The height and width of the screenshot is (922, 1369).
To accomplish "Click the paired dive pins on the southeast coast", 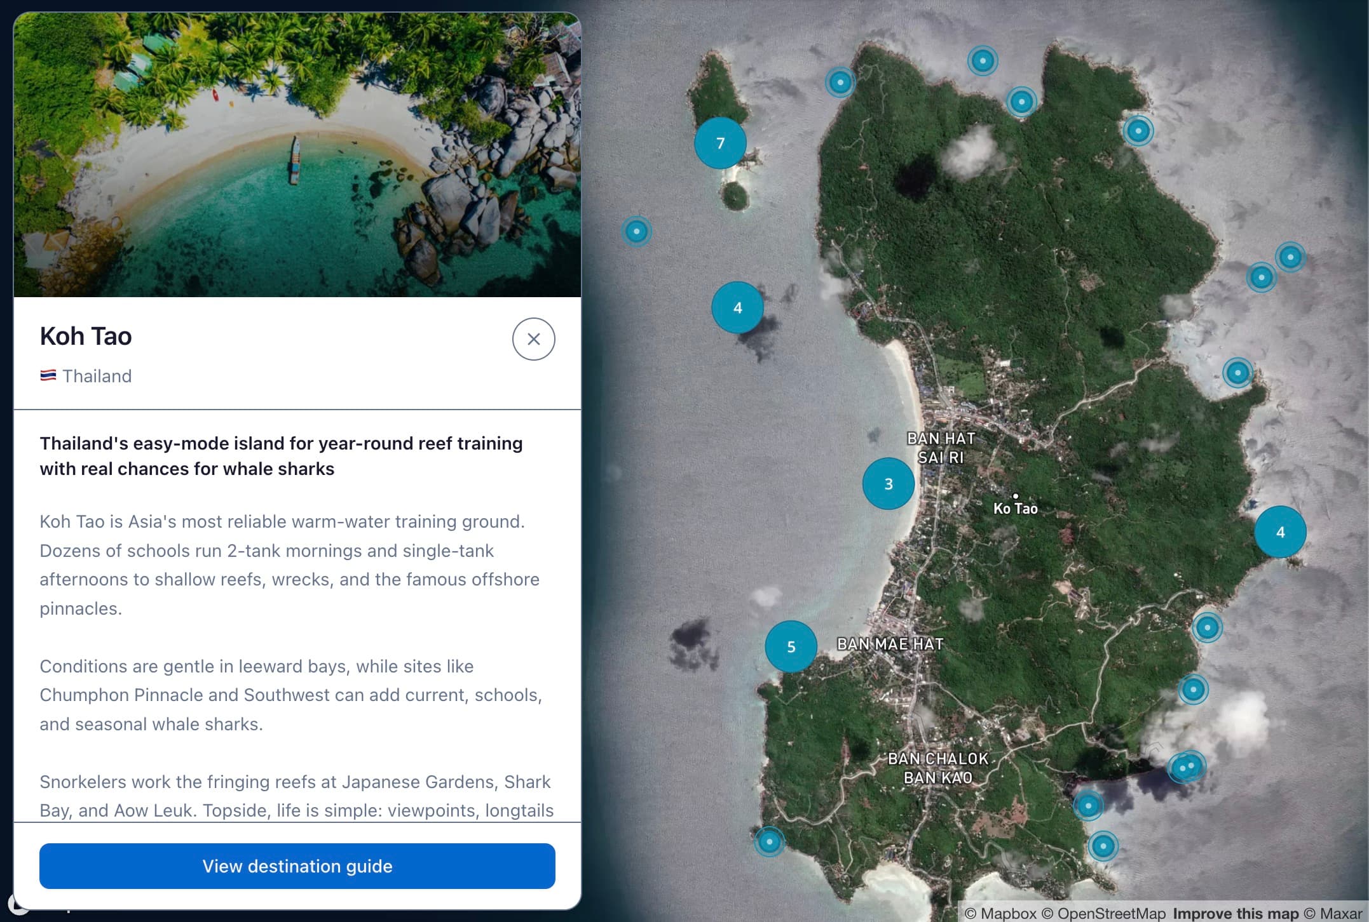I will tap(1186, 766).
